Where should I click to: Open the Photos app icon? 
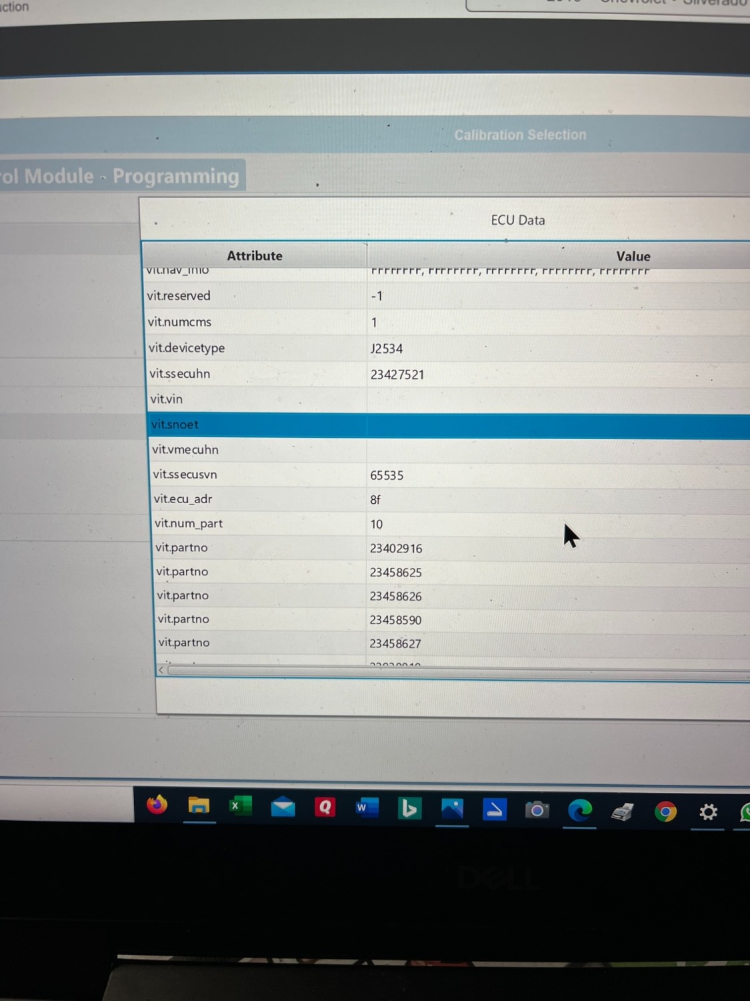(x=452, y=809)
